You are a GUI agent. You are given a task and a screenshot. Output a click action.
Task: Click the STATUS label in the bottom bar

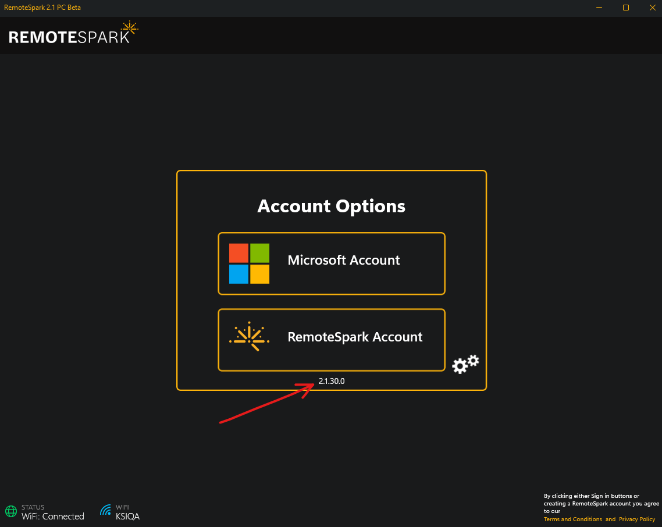pos(33,507)
